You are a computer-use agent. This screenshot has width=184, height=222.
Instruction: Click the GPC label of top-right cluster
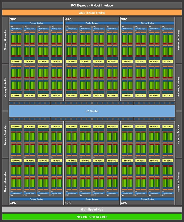click(x=124, y=19)
